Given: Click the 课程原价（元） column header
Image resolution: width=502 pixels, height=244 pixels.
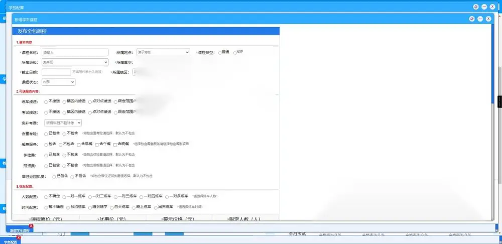Looking at the screenshot, I should [46, 218].
